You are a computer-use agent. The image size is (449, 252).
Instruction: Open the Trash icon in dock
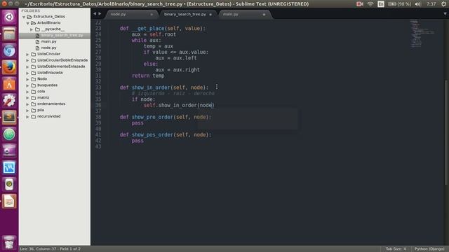click(9, 242)
